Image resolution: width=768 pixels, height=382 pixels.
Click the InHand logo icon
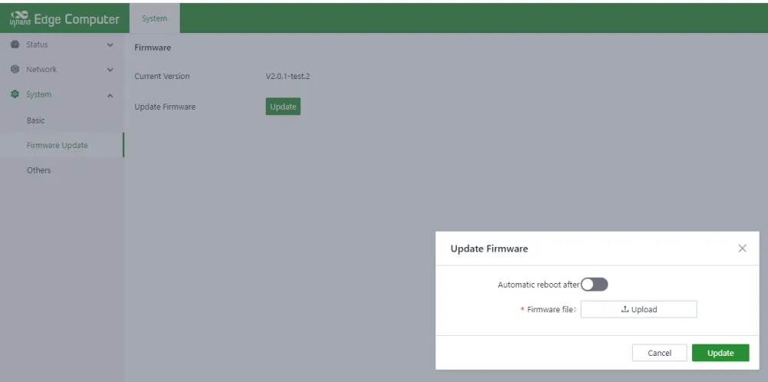pos(20,18)
